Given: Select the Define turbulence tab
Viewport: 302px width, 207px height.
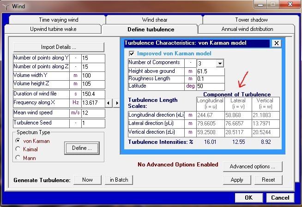Looking at the screenshot, I should coord(151,30).
